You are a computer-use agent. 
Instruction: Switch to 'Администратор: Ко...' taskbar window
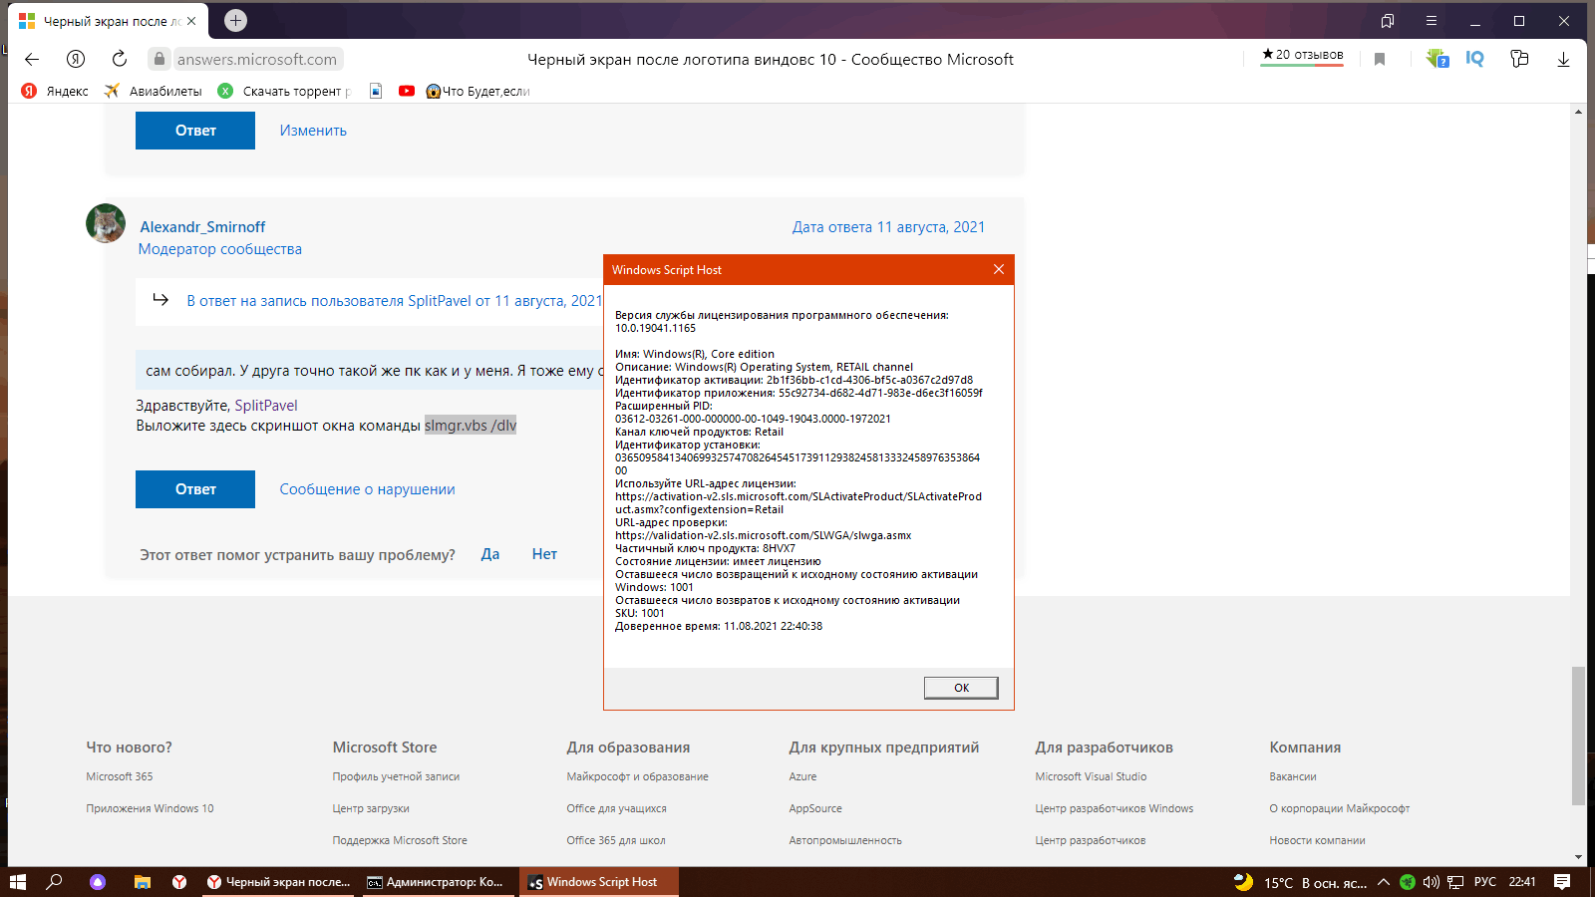436,882
